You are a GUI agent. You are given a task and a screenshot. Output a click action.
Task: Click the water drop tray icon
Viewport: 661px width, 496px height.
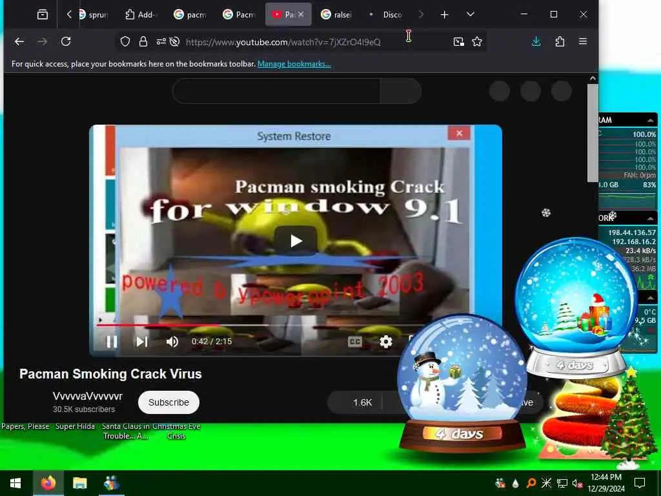click(516, 483)
